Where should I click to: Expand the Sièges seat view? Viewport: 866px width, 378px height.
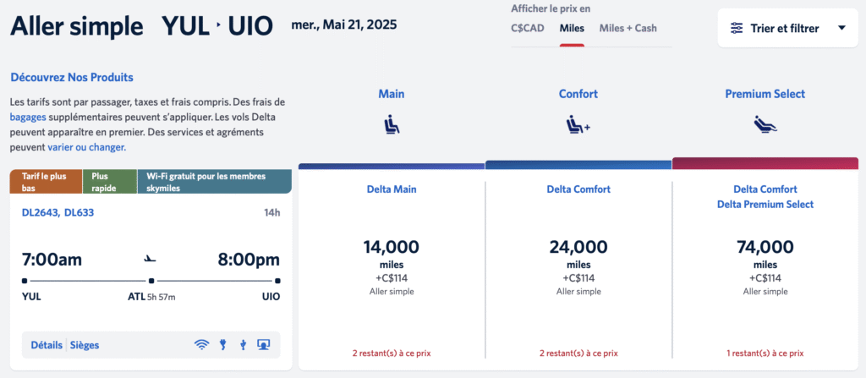85,345
